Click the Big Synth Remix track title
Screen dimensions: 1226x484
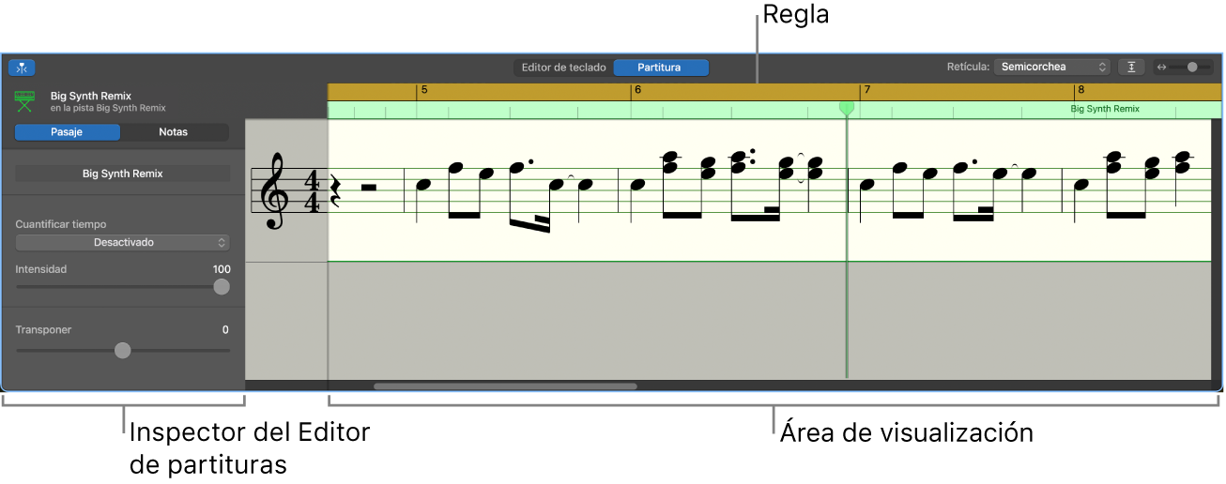[x=91, y=96]
